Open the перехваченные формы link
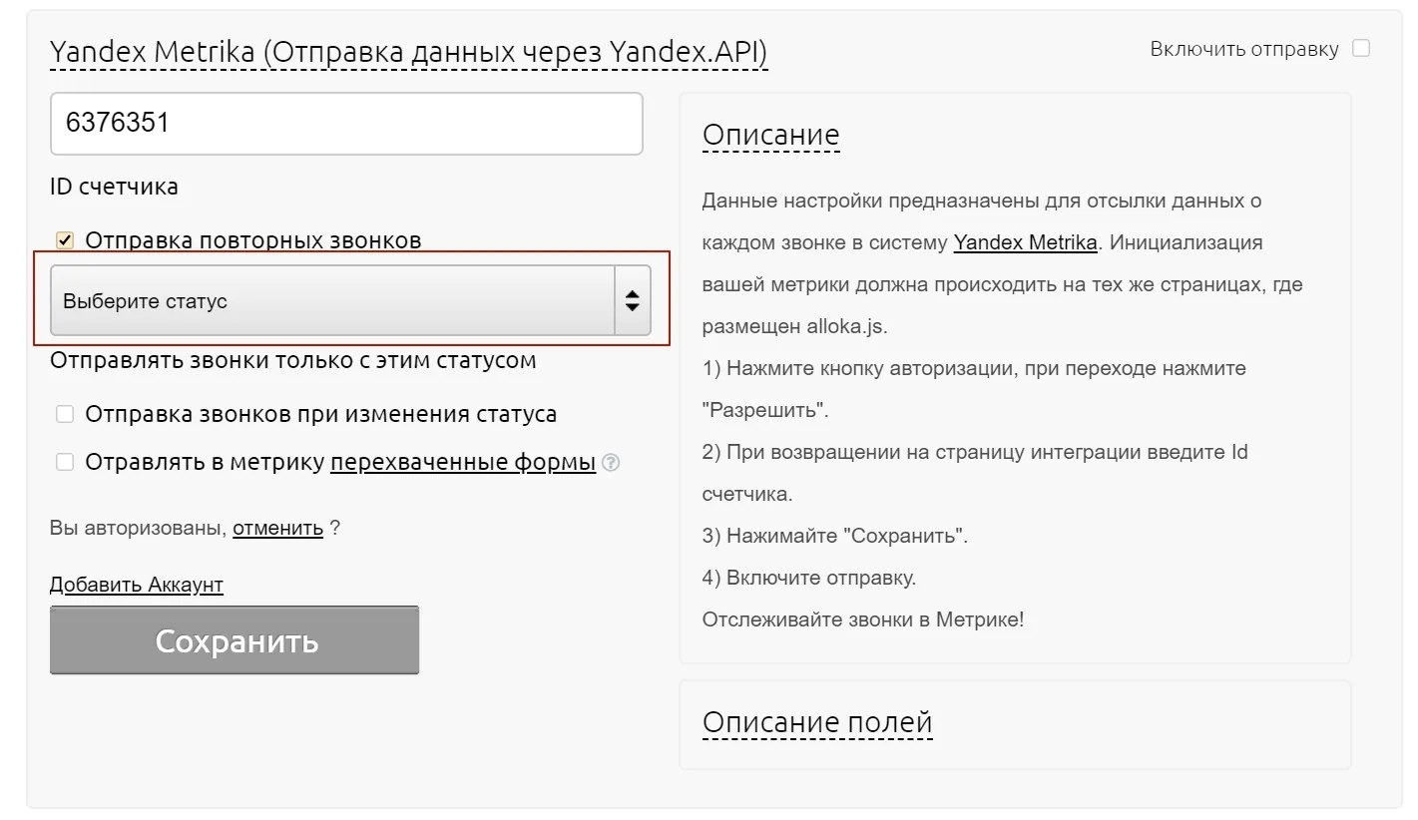The image size is (1418, 820). 463,463
